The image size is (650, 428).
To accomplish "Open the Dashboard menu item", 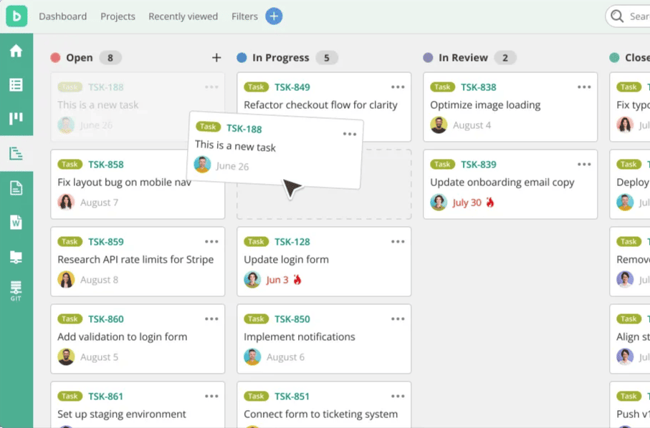I will coord(62,16).
